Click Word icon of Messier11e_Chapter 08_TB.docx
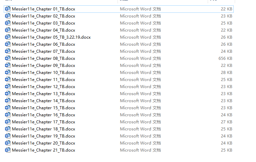256x162 pixels. [x=8, y=58]
